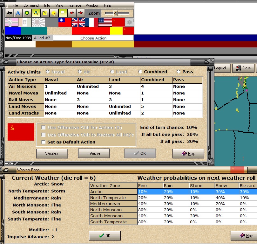This screenshot has height=244, width=257.
Task: Click the Weather button in action dialog
Action: (x=52, y=154)
